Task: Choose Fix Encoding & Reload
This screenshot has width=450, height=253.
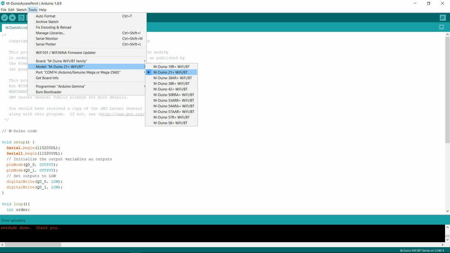Action: pyautogui.click(x=87, y=27)
